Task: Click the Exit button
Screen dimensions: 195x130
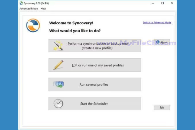Action: click(162, 108)
